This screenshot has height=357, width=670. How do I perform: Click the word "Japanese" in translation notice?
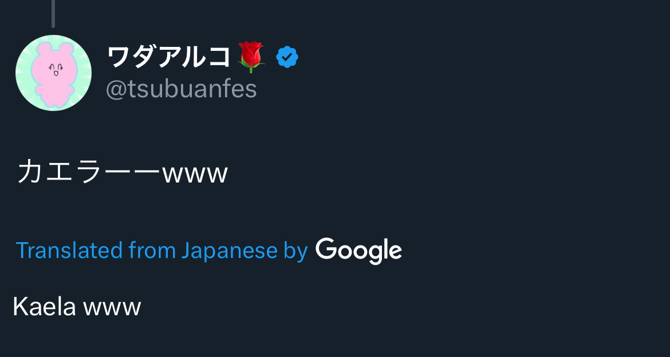[x=229, y=251]
